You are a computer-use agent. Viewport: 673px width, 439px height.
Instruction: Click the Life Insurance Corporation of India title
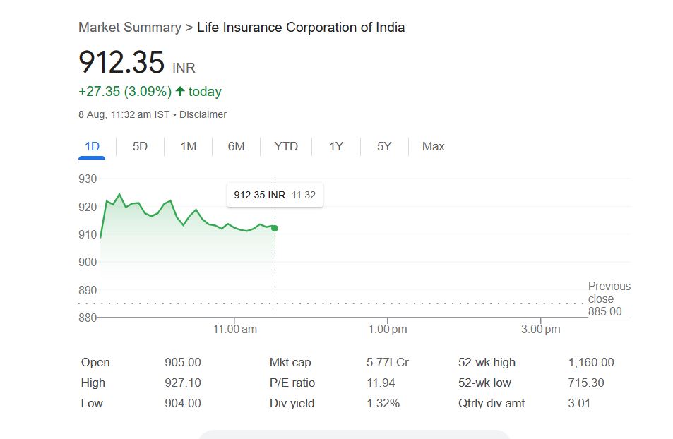click(301, 28)
